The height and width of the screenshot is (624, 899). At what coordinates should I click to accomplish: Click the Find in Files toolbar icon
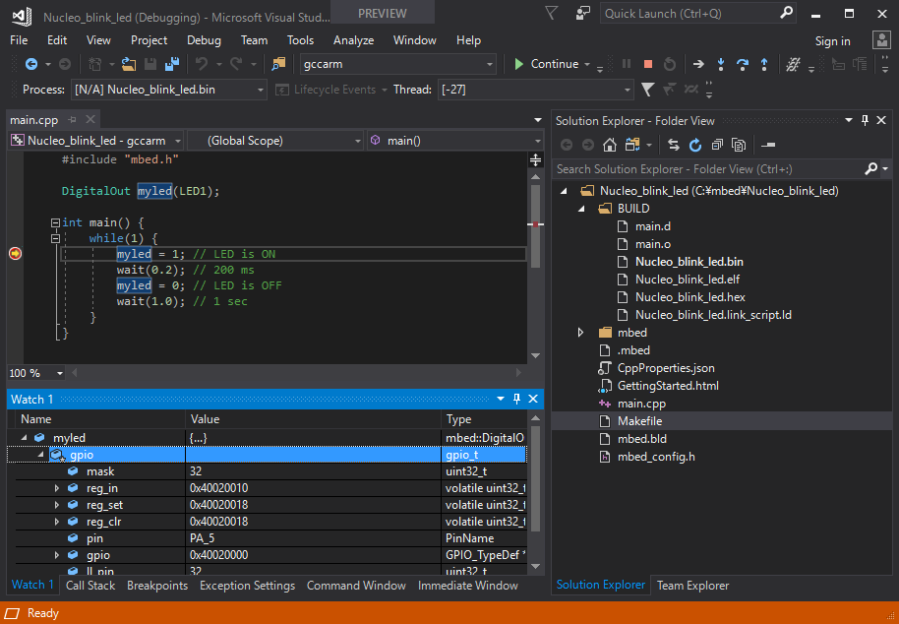pyautogui.click(x=278, y=64)
